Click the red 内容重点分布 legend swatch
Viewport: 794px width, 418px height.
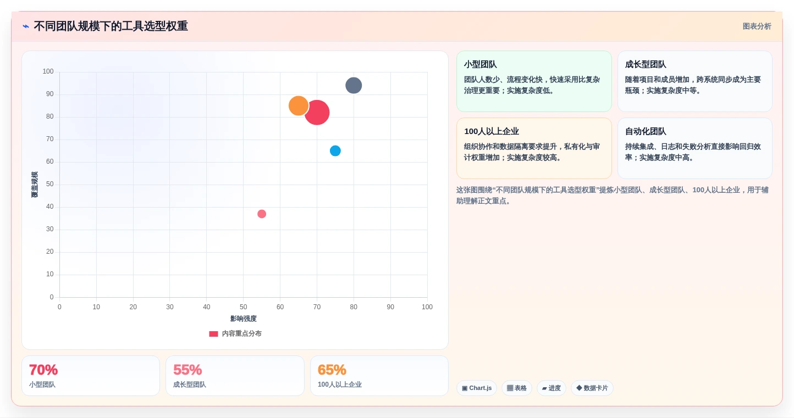[213, 334]
